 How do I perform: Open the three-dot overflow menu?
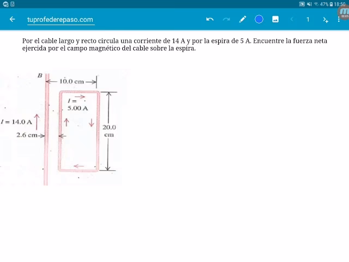(x=339, y=20)
